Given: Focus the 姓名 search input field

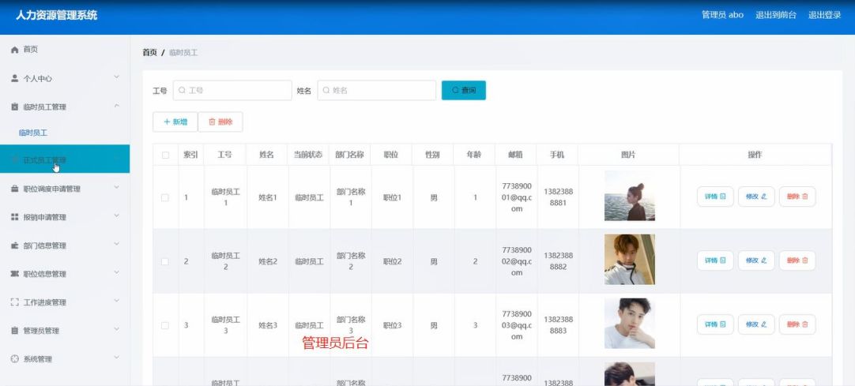Looking at the screenshot, I should point(376,90).
